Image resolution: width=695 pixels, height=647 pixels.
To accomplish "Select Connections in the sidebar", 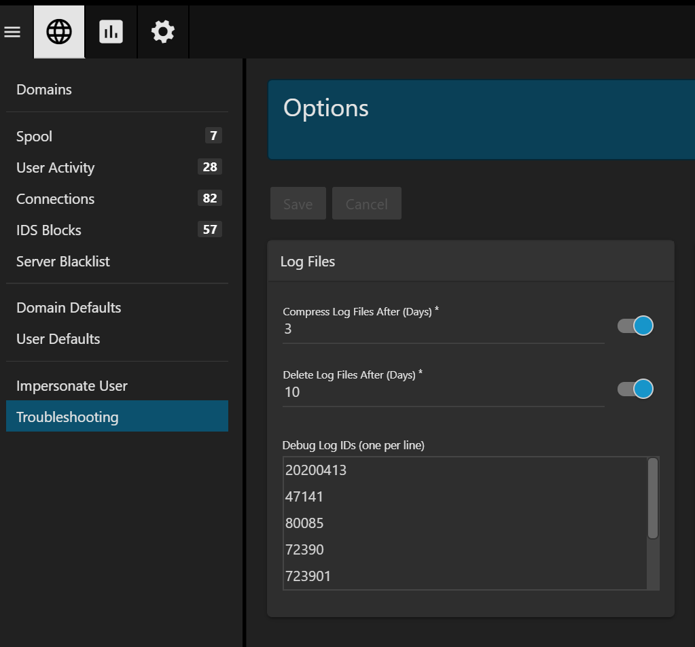I will [56, 199].
